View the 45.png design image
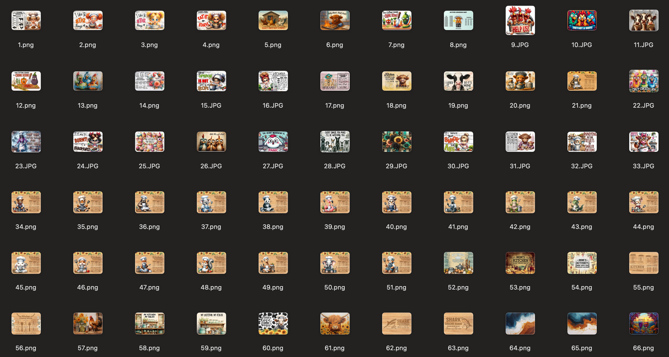The height and width of the screenshot is (357, 669). (26, 263)
